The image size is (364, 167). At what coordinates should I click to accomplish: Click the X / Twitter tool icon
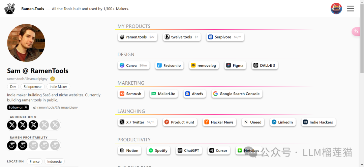click(x=122, y=122)
